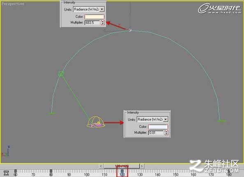The width and height of the screenshot is (244, 177).
Task: Click the peach color swatch in the upper Intensity
Action: click(94, 16)
